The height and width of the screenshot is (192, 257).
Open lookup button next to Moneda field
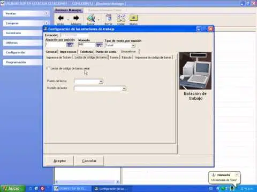click(x=99, y=45)
